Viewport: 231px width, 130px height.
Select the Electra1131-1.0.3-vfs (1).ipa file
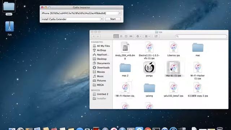click(x=149, y=47)
